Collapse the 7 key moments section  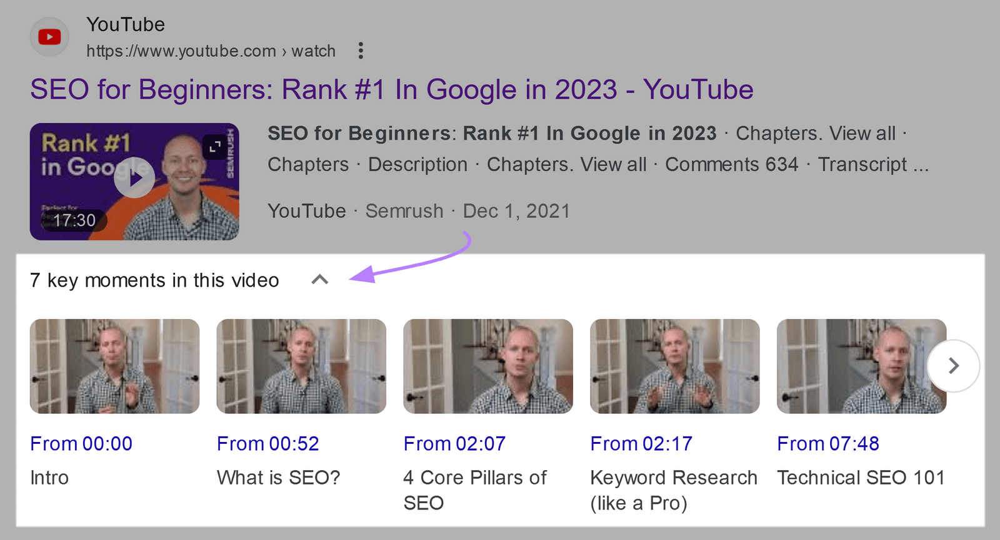[321, 280]
